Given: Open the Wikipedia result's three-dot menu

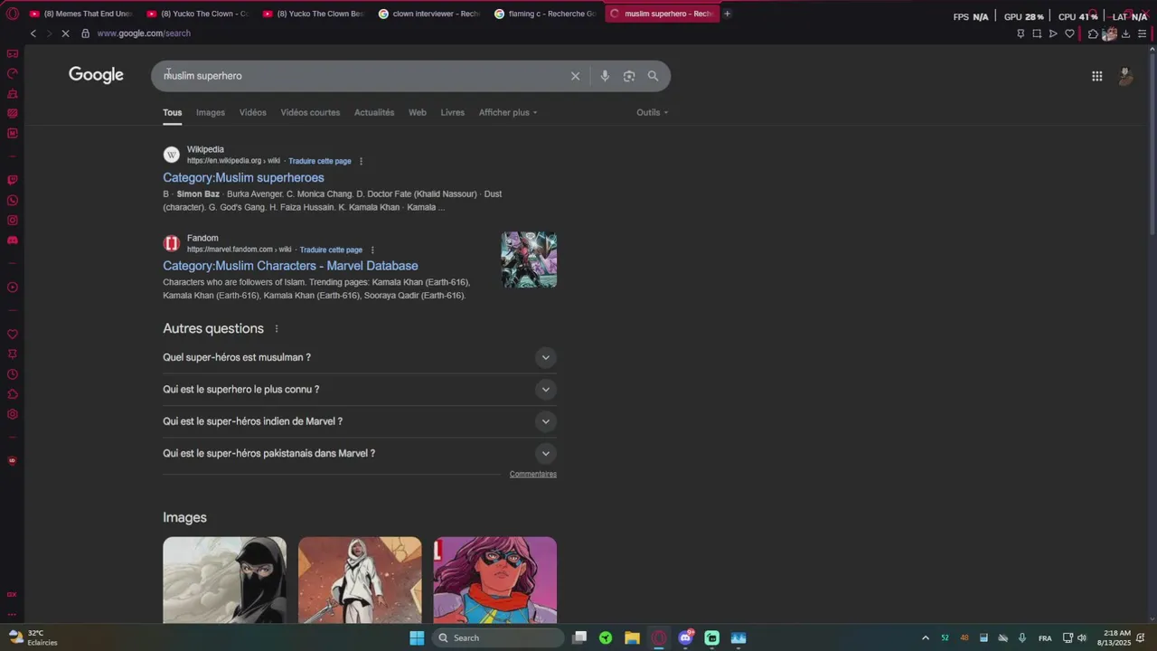Looking at the screenshot, I should click(x=361, y=161).
